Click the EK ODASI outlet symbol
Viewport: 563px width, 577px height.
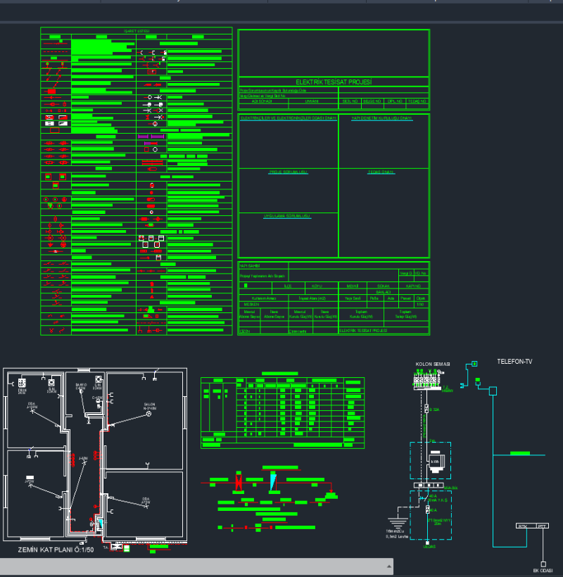[x=544, y=563]
